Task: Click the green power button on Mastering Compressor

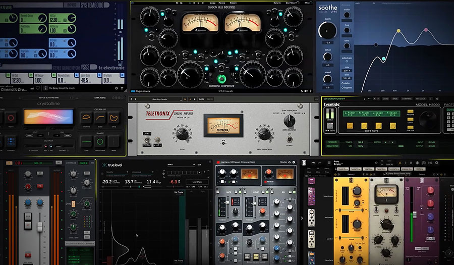Action: (x=221, y=78)
